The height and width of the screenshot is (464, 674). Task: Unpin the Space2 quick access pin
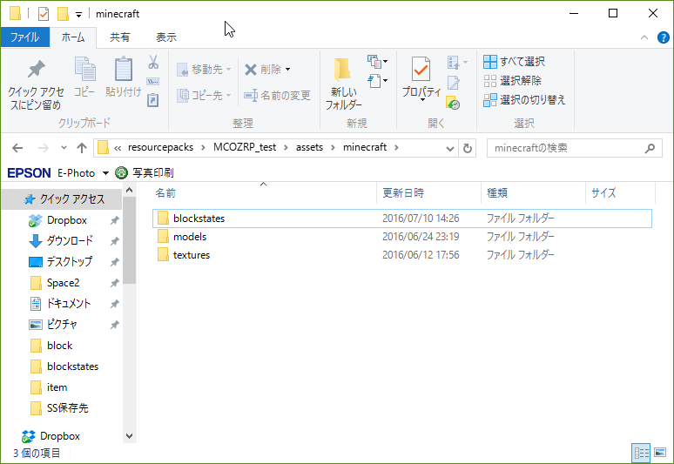pyautogui.click(x=114, y=283)
